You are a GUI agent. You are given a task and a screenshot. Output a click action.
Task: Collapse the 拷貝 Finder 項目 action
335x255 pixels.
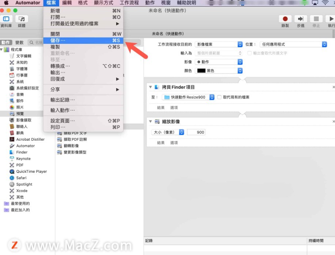[151, 87]
